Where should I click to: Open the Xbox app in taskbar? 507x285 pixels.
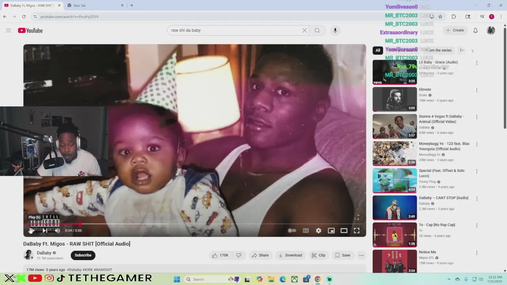(x=295, y=279)
